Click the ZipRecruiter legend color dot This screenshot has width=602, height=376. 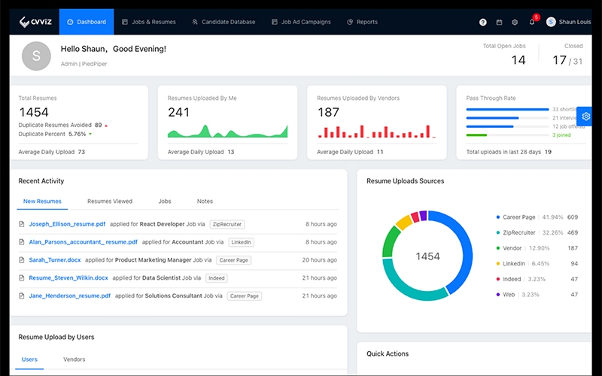tap(498, 232)
